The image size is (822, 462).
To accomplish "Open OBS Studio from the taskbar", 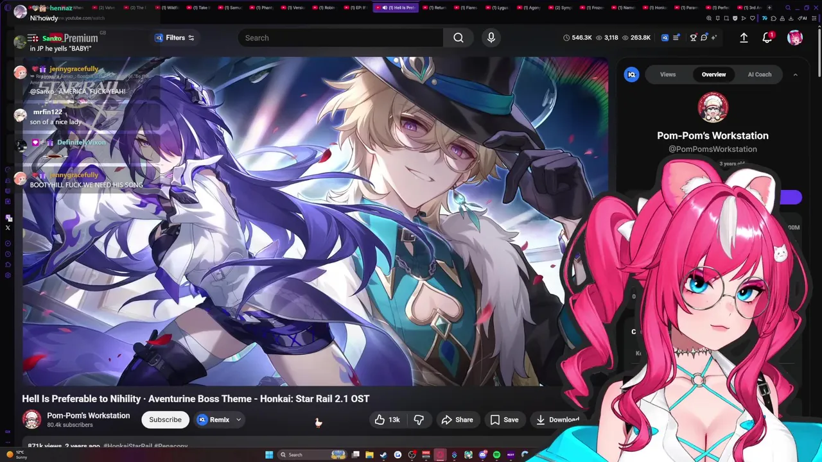I will 412,455.
